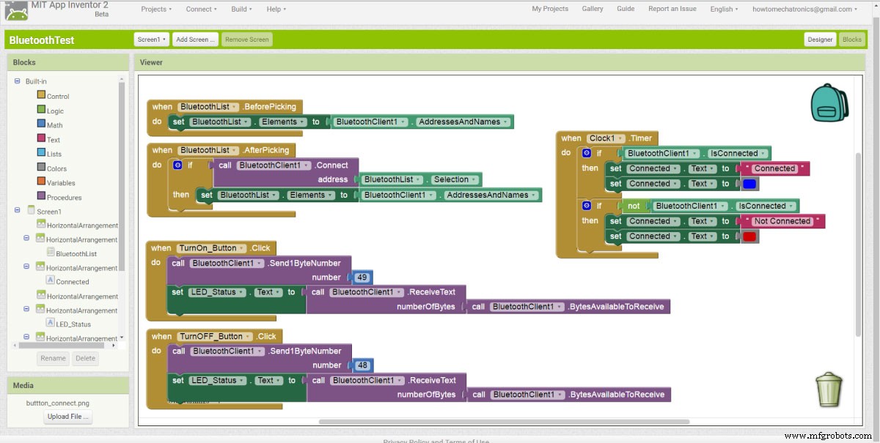Viewport: 880px width, 443px height.
Task: Click the Upload File button in Media
Action: [x=67, y=416]
